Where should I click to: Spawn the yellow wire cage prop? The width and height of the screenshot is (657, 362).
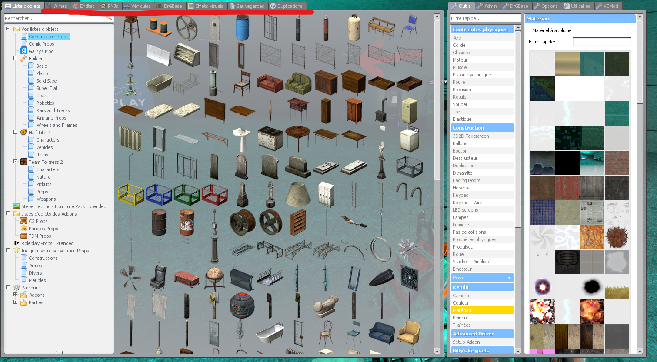(x=131, y=194)
